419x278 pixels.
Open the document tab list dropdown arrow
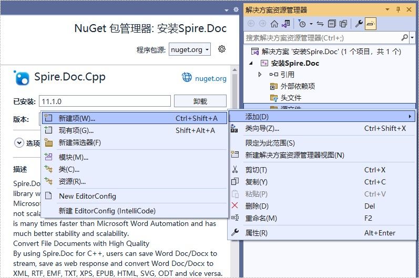pos(227,10)
